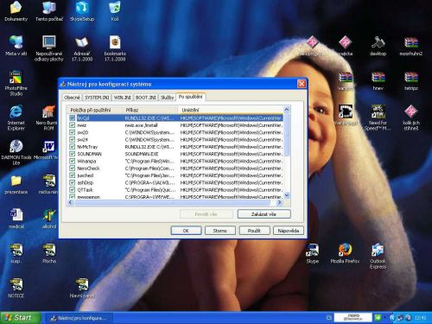Uncheck the ashDisp startup item
The width and height of the screenshot is (432, 324).
[73, 182]
